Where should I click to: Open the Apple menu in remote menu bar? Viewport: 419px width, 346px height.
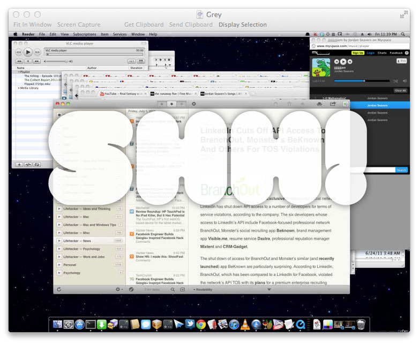click(x=15, y=34)
